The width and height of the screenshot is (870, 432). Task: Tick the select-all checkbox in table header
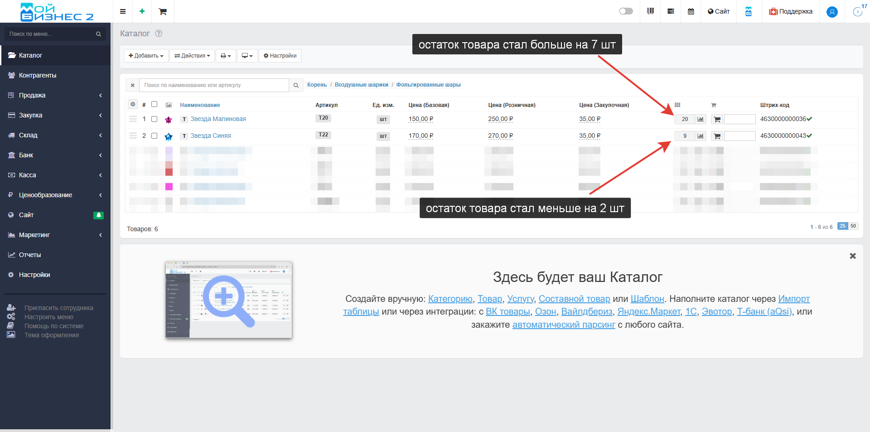coord(154,104)
